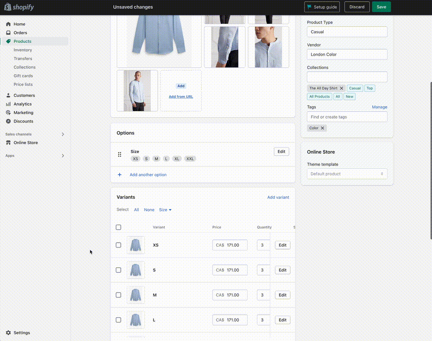
Task: Open the Products page from the sidebar
Action: click(x=22, y=41)
